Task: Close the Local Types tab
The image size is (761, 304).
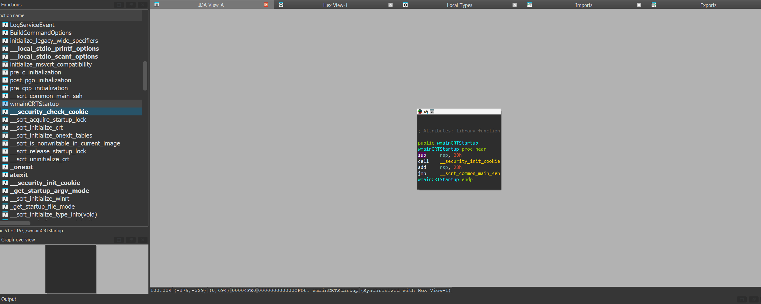Action: click(x=515, y=5)
